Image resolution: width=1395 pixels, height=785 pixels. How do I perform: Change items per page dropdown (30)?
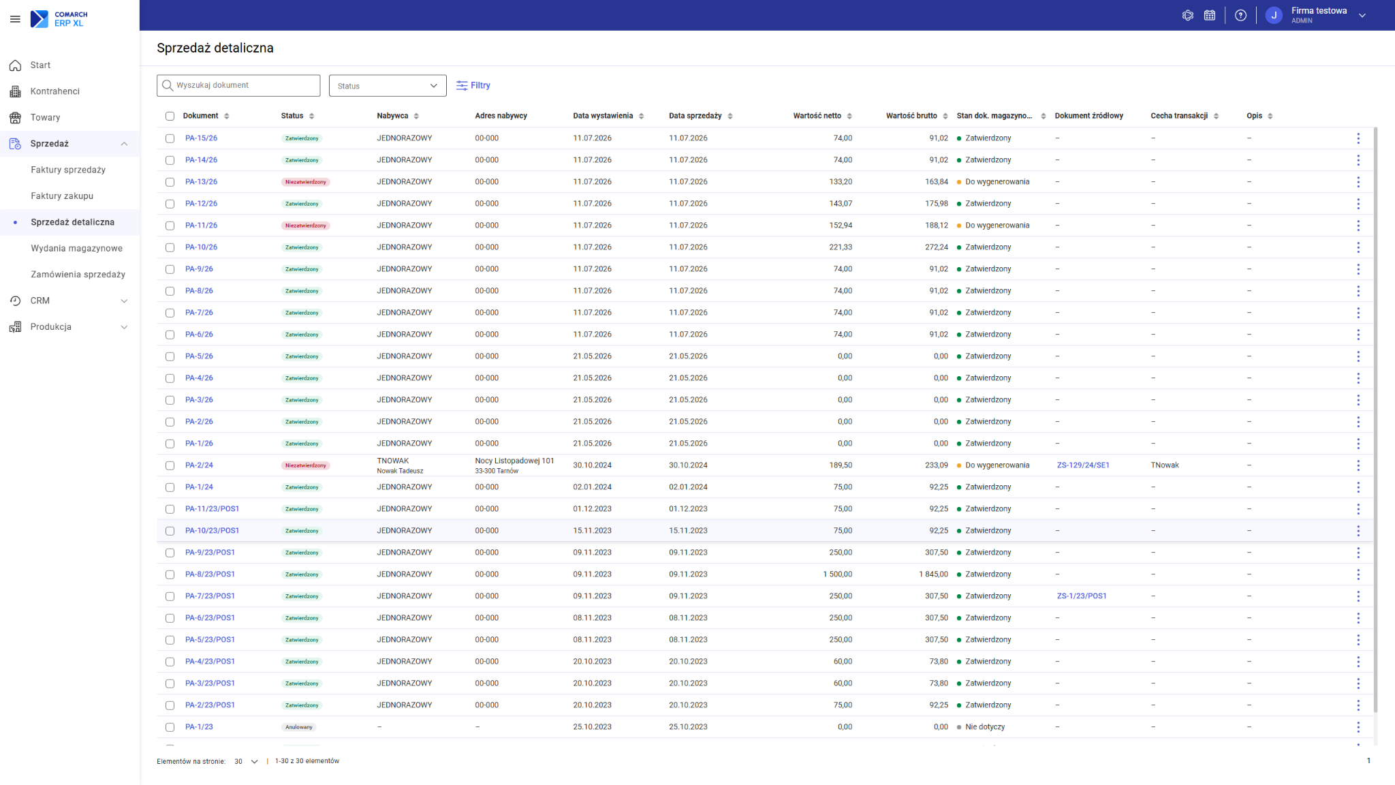coord(246,761)
